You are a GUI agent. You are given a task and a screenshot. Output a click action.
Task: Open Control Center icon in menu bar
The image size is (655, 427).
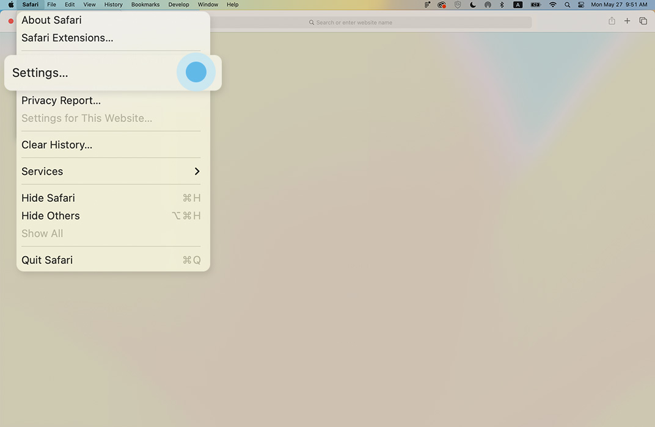pyautogui.click(x=580, y=5)
